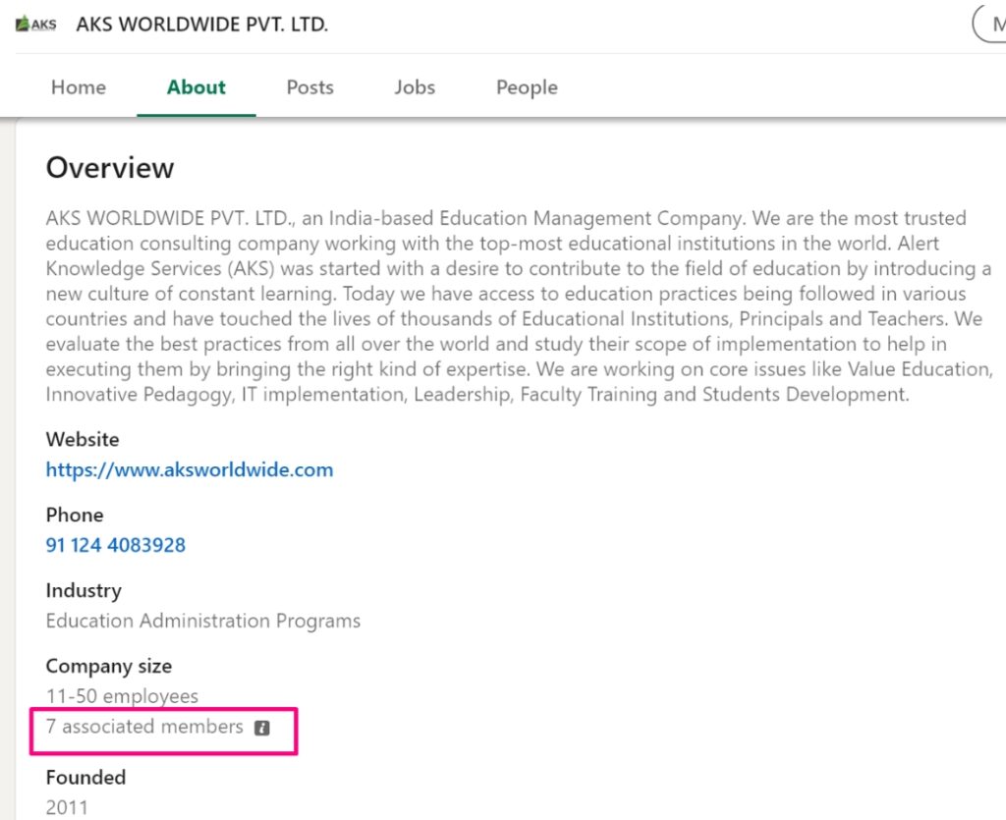1006x820 pixels.
Task: Click the Company size value 11-50 employees
Action: click(x=123, y=695)
